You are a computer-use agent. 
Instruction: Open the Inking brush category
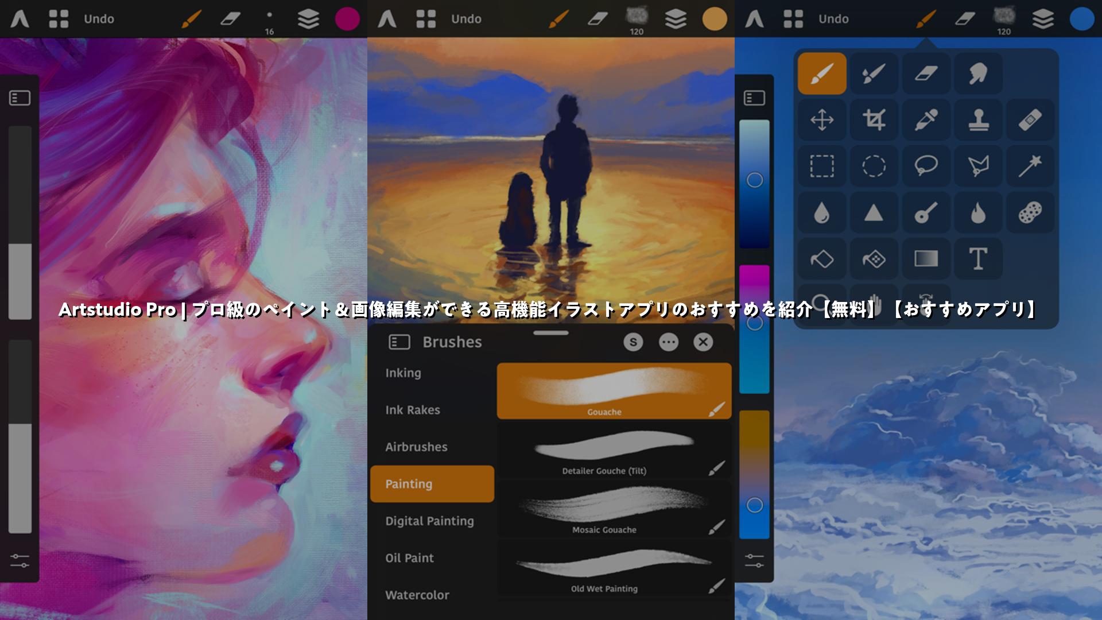403,373
